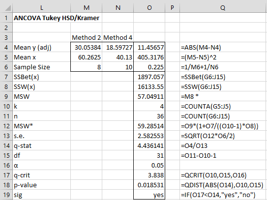Image resolution: width=267 pixels, height=200 pixels.
Task: Select the 'SSBet(x)' label cell
Action: click(41, 77)
